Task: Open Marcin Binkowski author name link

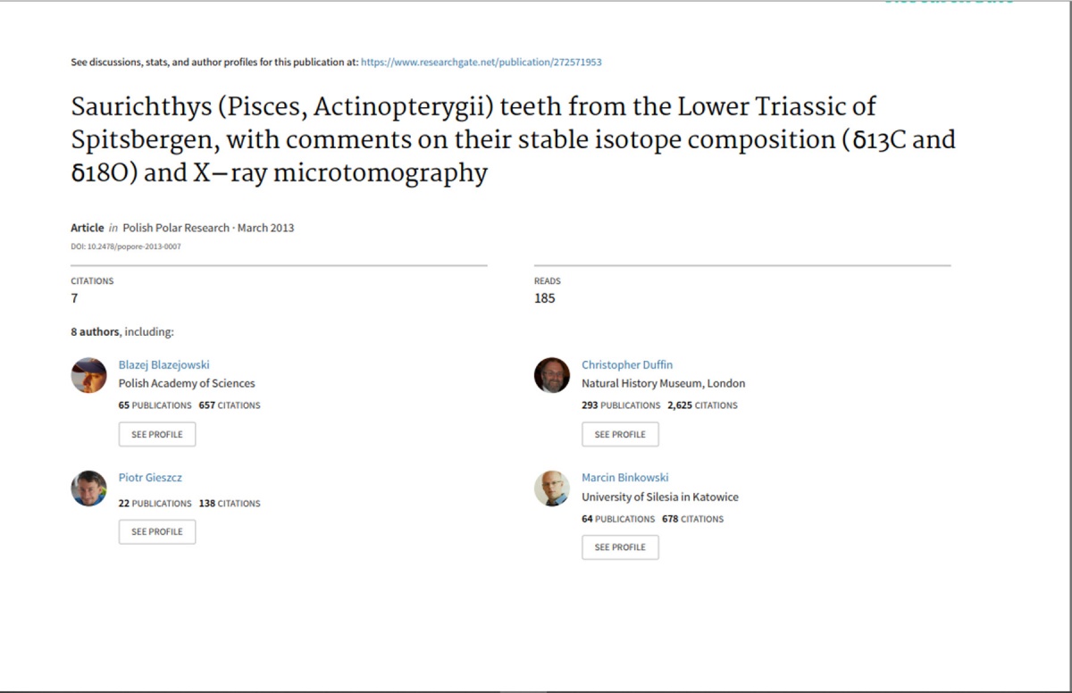Action: click(625, 478)
